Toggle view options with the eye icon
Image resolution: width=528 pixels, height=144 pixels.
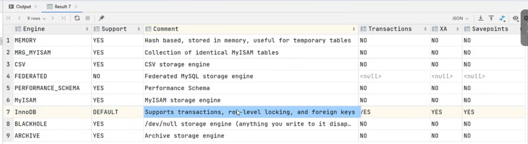[516, 18]
